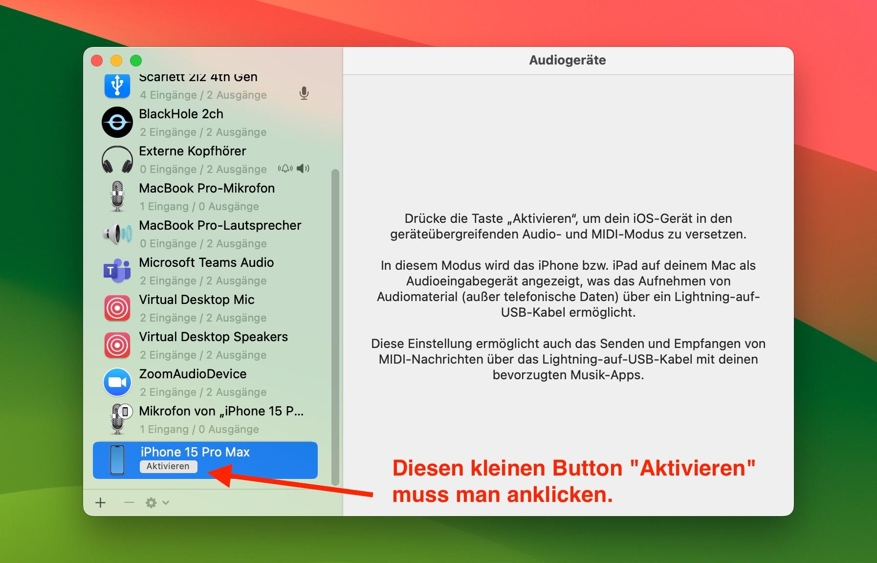Image resolution: width=877 pixels, height=563 pixels.
Task: Click the Virtual Desktop Speakers icon
Action: point(117,345)
